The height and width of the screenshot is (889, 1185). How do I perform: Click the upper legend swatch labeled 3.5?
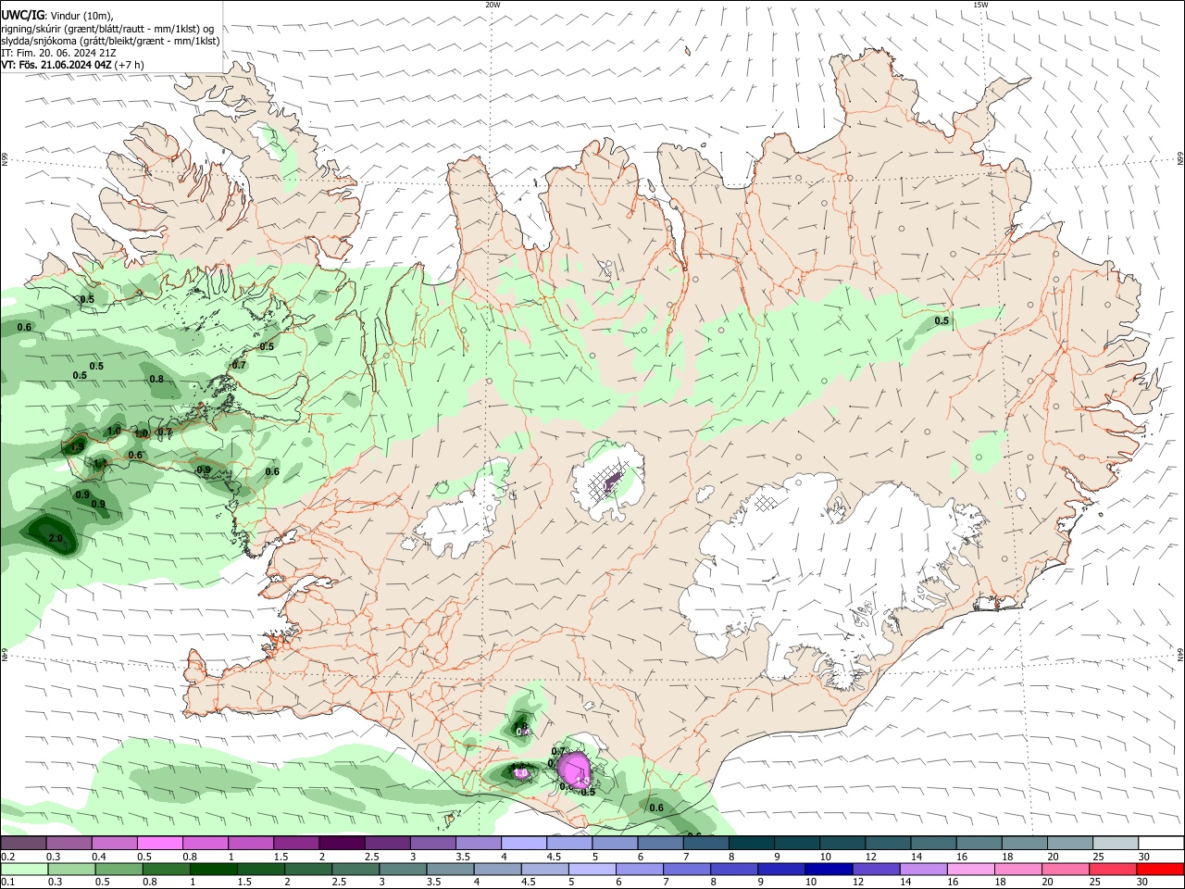(478, 843)
